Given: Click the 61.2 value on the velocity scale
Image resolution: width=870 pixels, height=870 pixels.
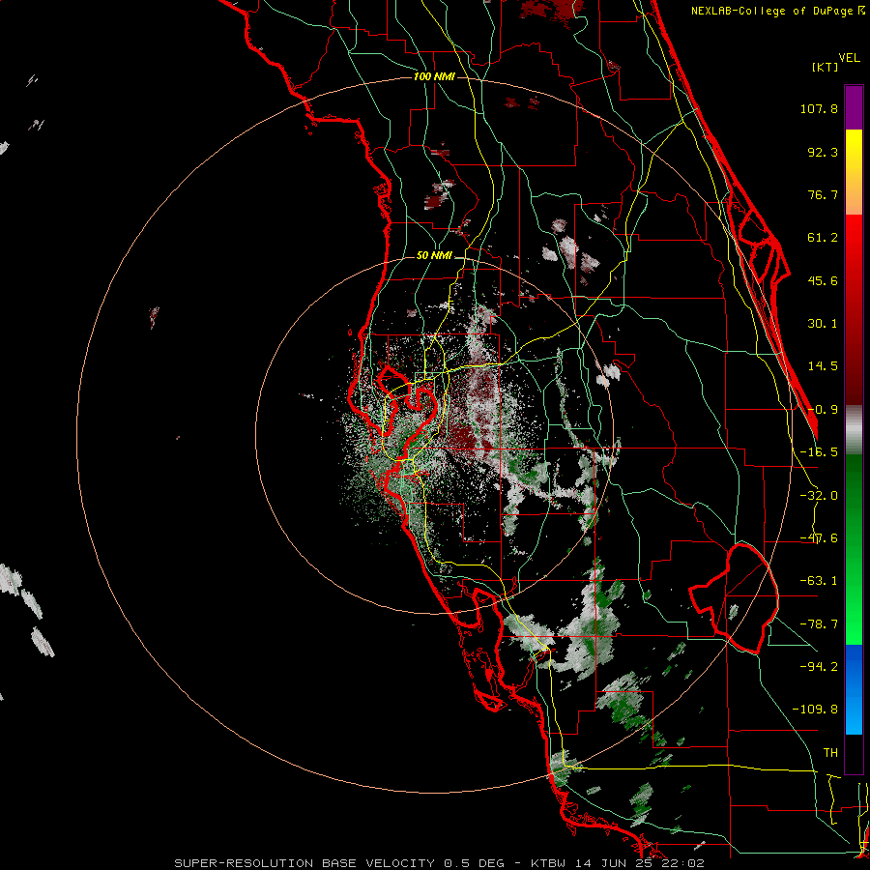Looking at the screenshot, I should tap(823, 238).
